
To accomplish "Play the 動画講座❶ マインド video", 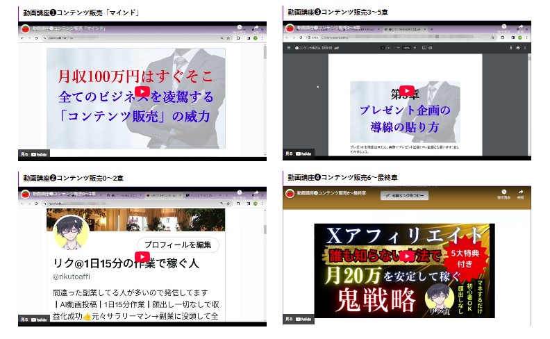I will [x=142, y=91].
